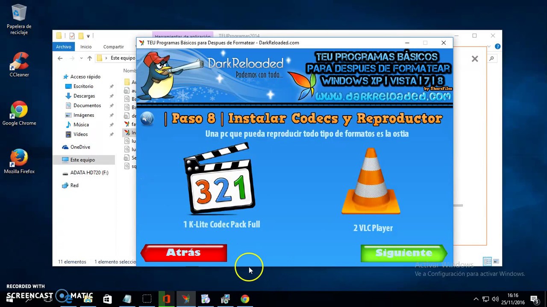Click "Este equipo" in the address bar

(x=123, y=58)
